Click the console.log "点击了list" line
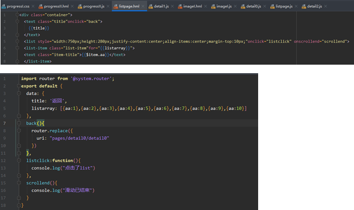Image resolution: width=354 pixels, height=210 pixels. pos(63,168)
